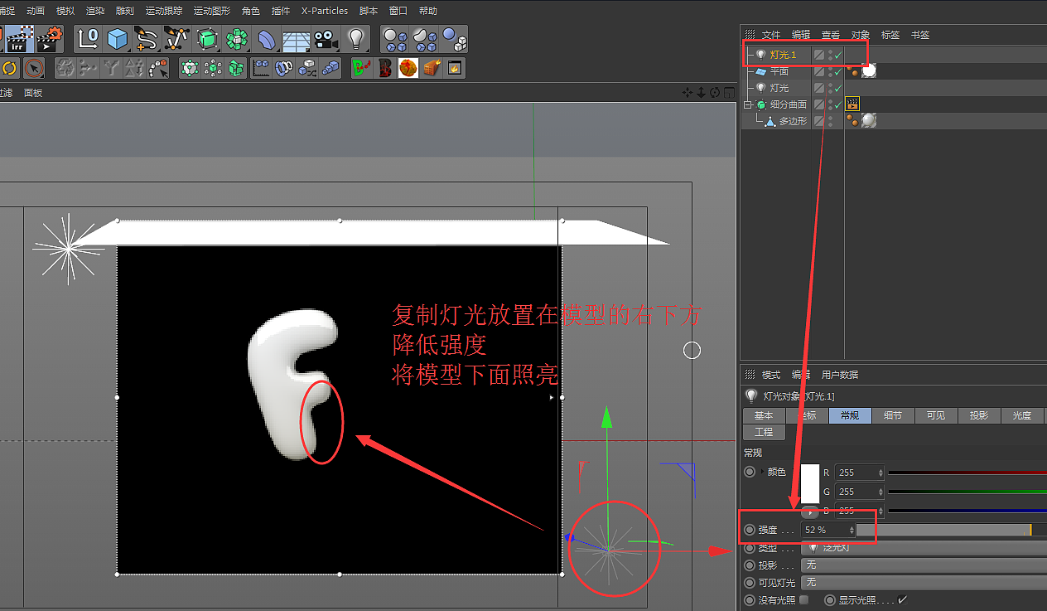This screenshot has height=611, width=1047.
Task: Open the tracer rings MoGraph icon
Action: coord(284,68)
